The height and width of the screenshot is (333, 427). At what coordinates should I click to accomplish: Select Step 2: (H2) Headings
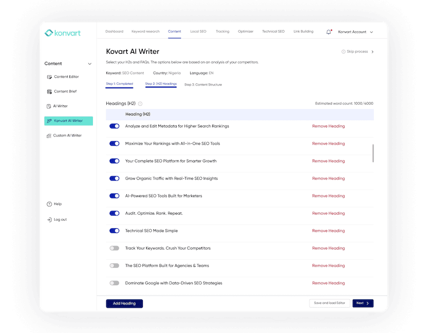[x=161, y=84]
